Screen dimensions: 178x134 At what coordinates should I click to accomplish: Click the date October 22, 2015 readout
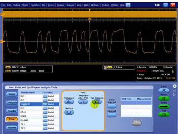tap(153, 78)
